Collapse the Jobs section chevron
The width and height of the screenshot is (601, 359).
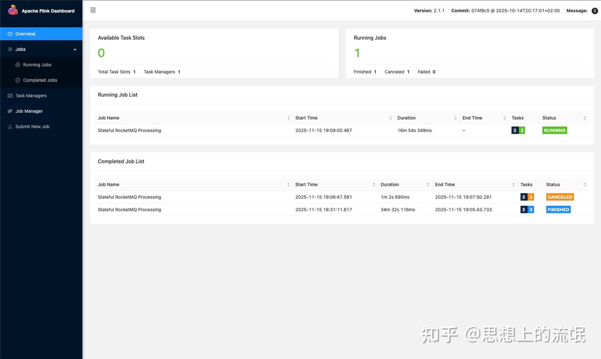[x=75, y=49]
